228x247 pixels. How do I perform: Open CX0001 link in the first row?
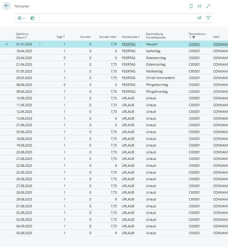pos(194,44)
